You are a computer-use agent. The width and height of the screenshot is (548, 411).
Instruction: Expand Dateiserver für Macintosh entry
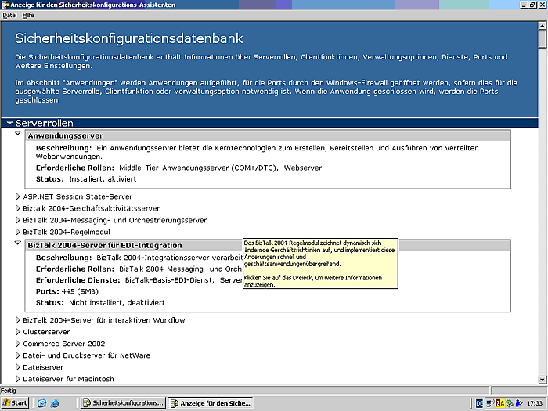(x=18, y=379)
